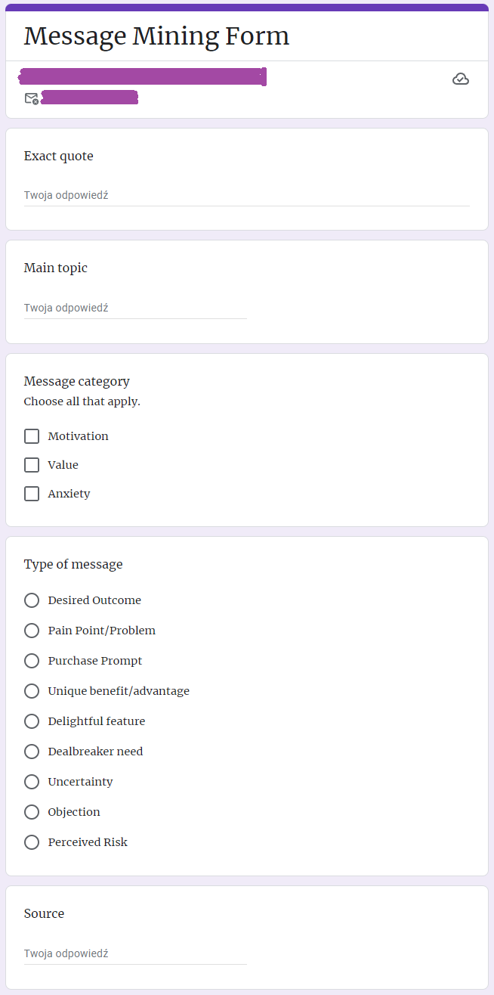The height and width of the screenshot is (995, 494).
Task: Select the Uncertainty option
Action: point(32,781)
